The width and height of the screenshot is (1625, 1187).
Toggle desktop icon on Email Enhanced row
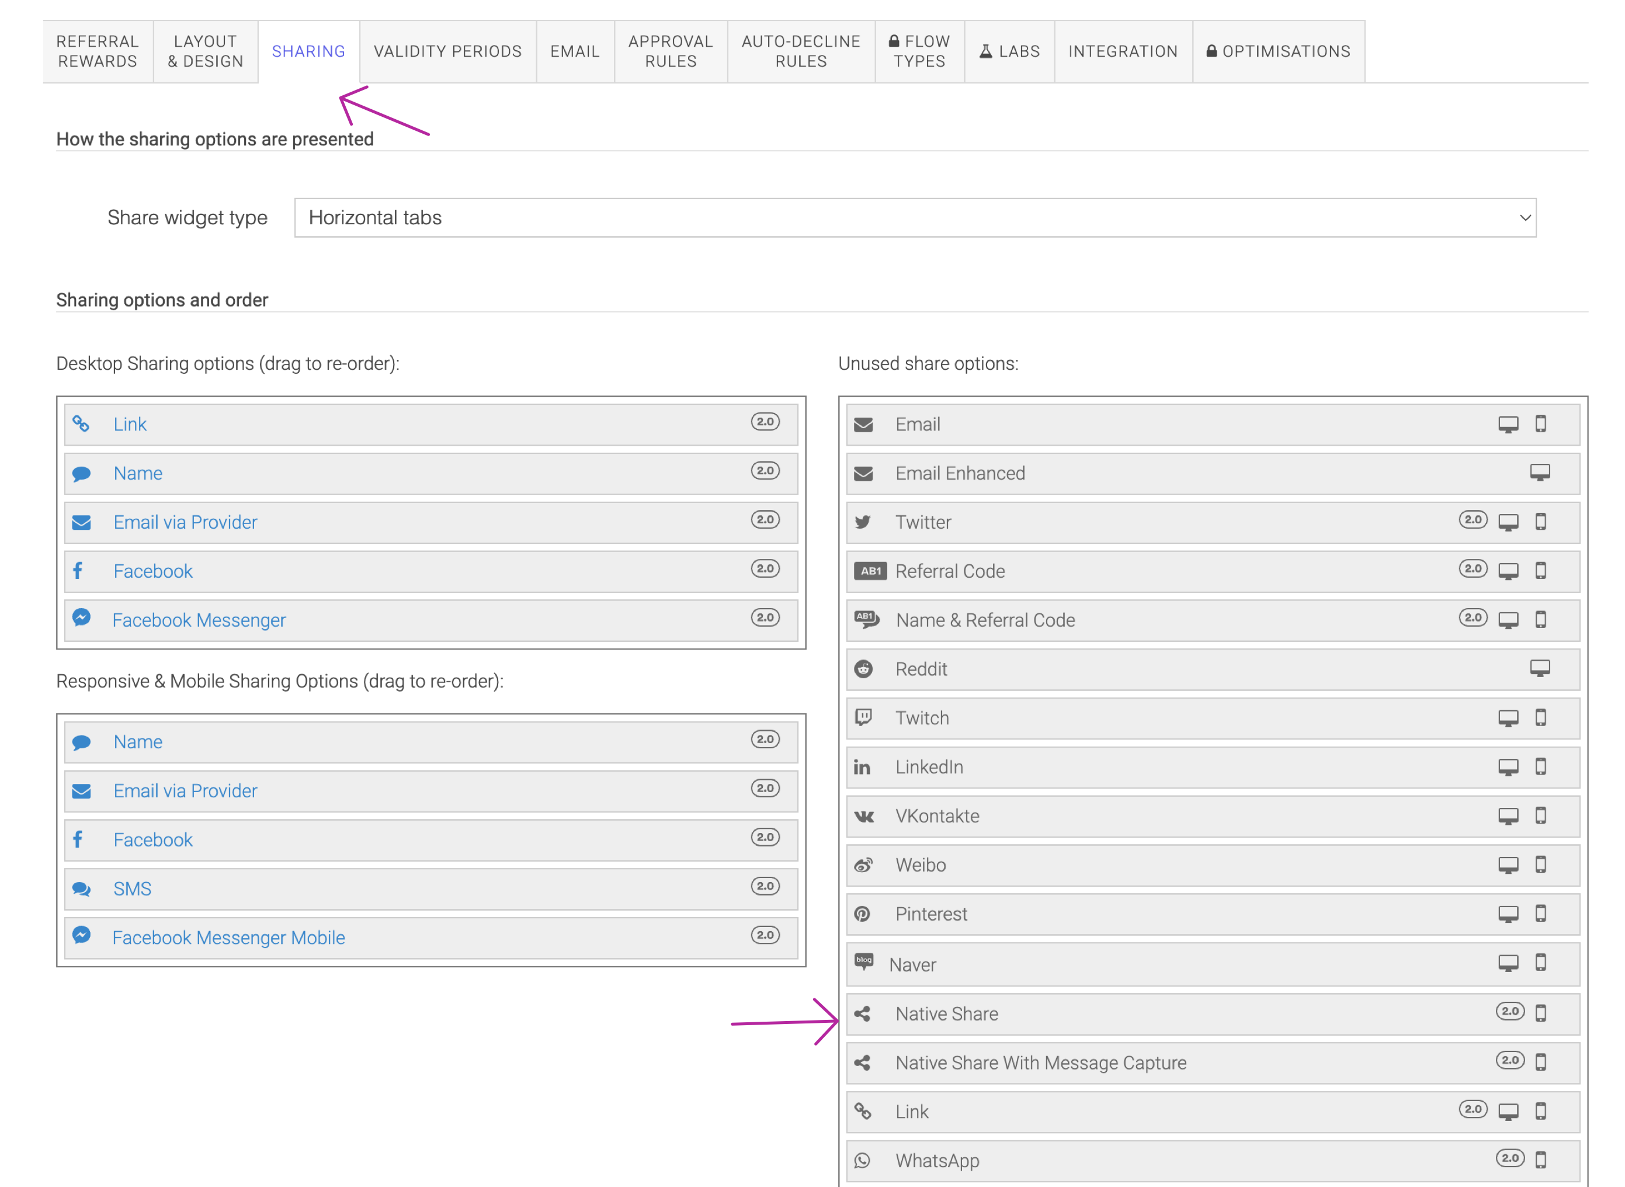point(1540,473)
